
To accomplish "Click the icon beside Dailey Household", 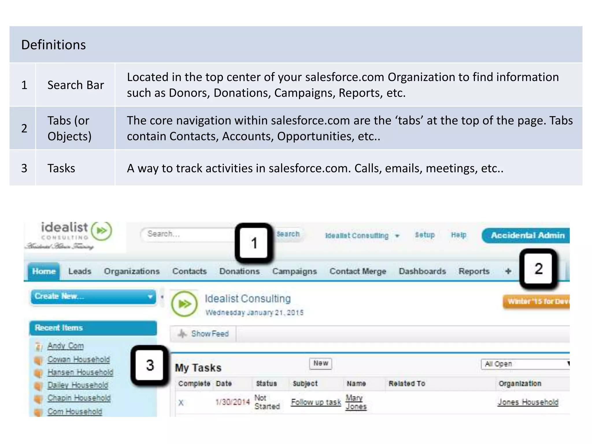I will tap(38, 386).
